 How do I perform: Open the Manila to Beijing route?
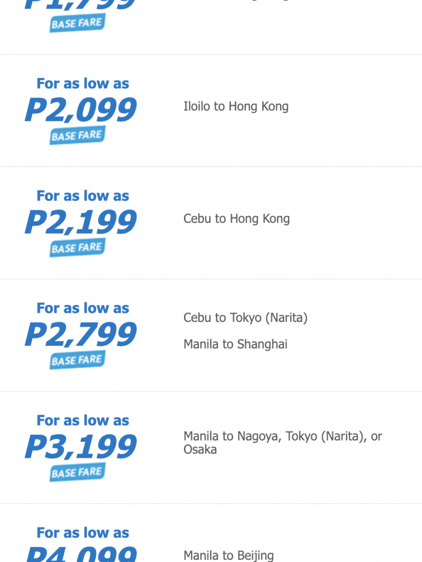coord(228,555)
